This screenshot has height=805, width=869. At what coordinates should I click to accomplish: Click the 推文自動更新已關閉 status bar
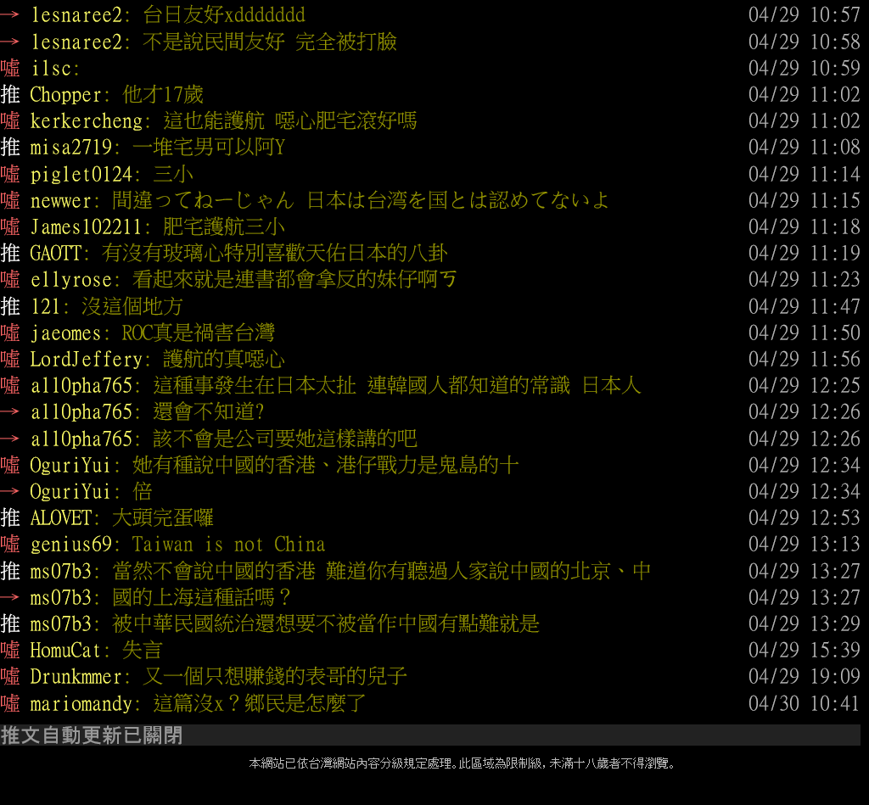[430, 735]
